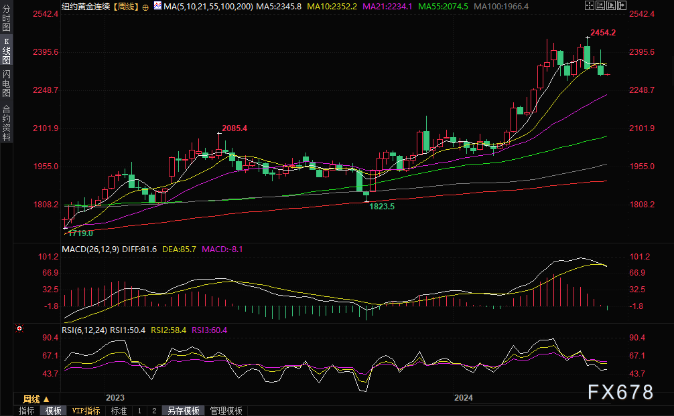Click the crosshair icon beside 周线 title
The width and height of the screenshot is (674, 416).
point(145,6)
